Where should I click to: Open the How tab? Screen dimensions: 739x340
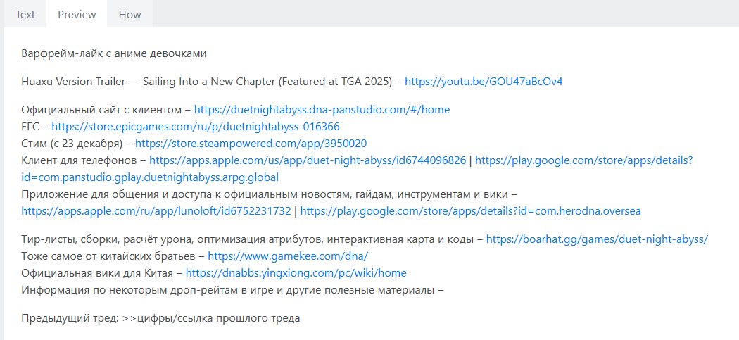tap(130, 14)
